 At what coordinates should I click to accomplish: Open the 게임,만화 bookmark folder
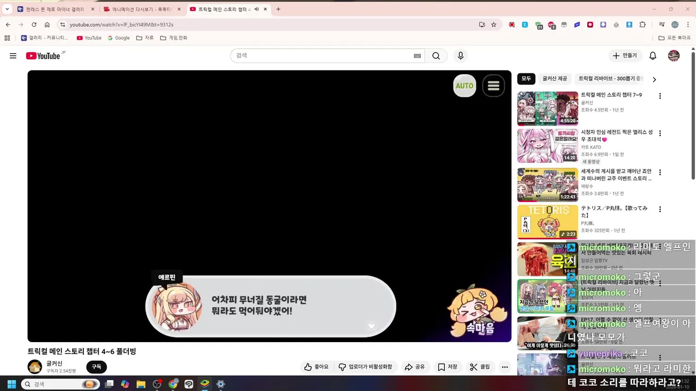tap(173, 38)
